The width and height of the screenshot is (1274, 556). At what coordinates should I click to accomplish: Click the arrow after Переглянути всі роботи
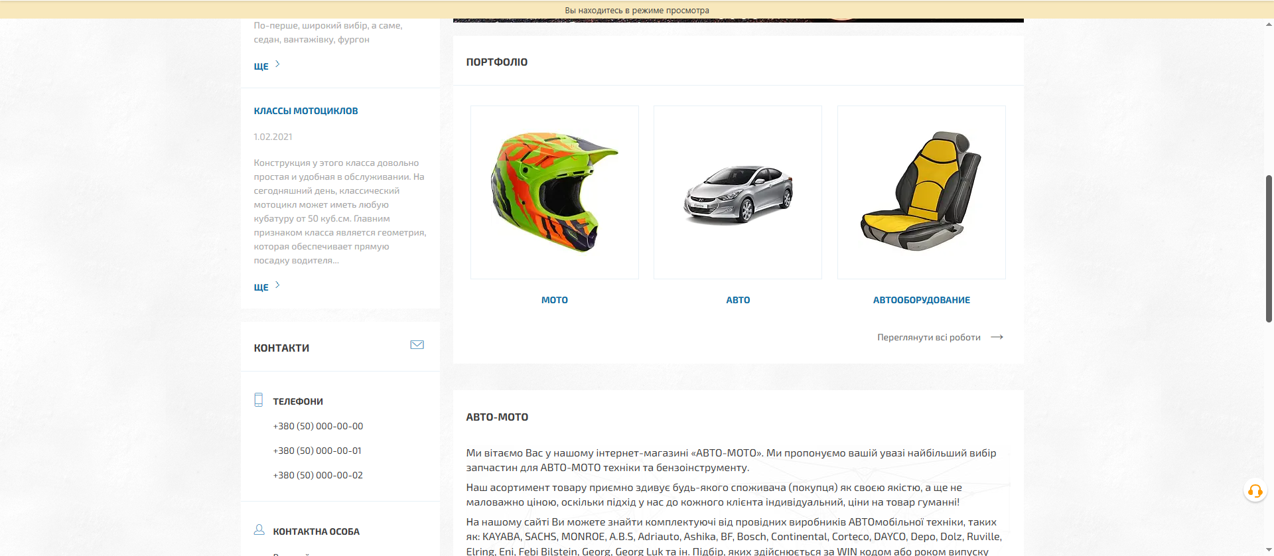click(997, 338)
